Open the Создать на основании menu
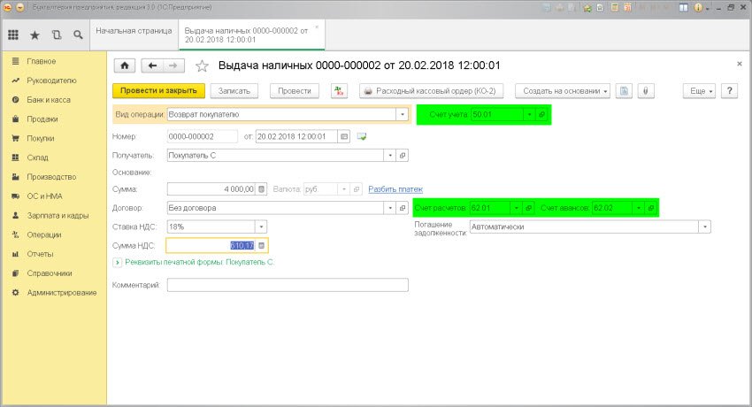The image size is (752, 407). pos(564,91)
